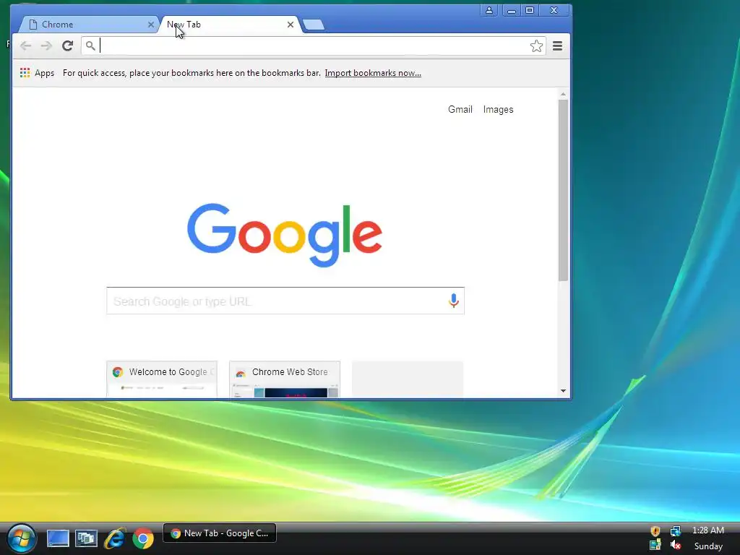Open the Gmail link
Screen dimensions: 740x555
pos(460,110)
